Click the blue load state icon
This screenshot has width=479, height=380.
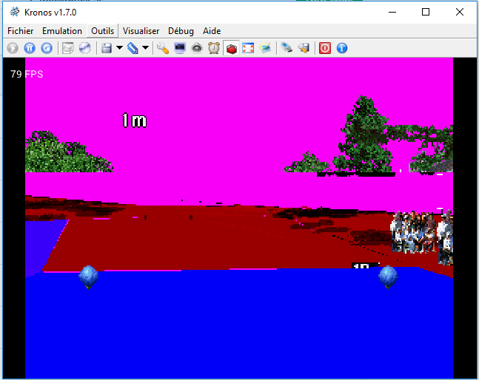pyautogui.click(x=133, y=48)
